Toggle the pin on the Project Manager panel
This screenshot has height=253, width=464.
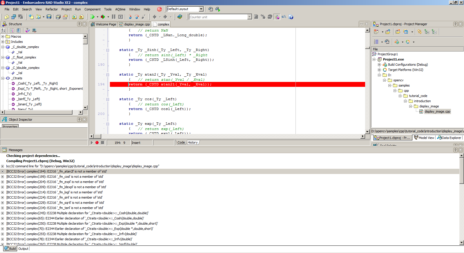(x=455, y=24)
